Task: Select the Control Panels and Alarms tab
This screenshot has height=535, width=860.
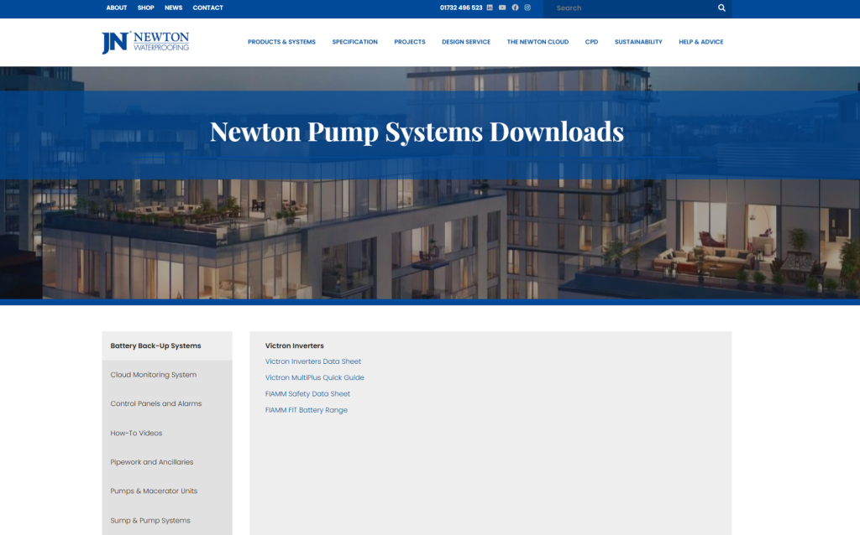Action: pos(167,403)
